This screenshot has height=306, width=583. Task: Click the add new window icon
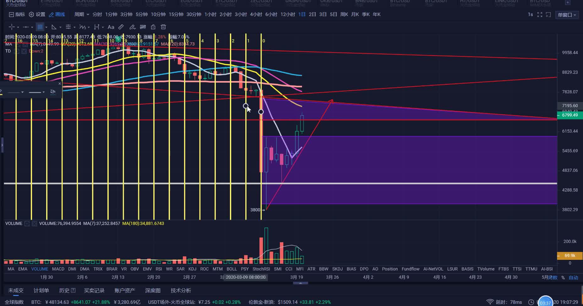(548, 15)
